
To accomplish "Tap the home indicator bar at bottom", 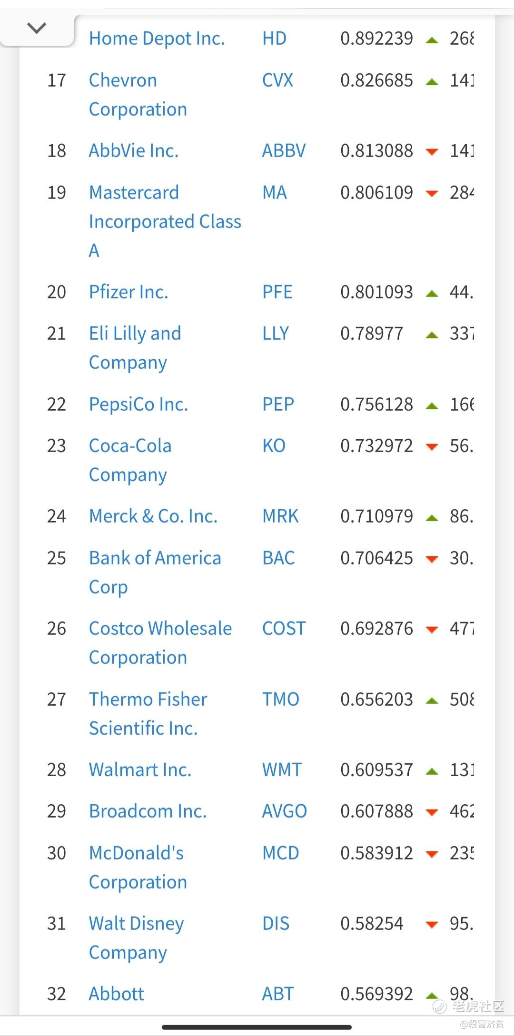I will tap(257, 1027).
